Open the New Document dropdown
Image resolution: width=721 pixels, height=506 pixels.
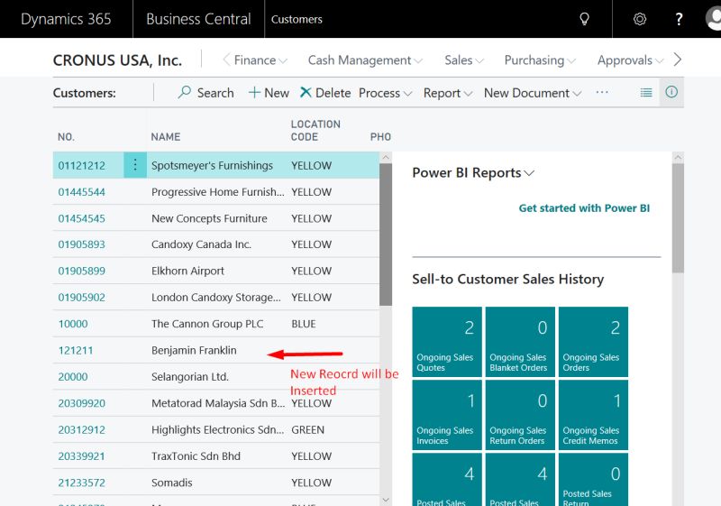(x=532, y=93)
